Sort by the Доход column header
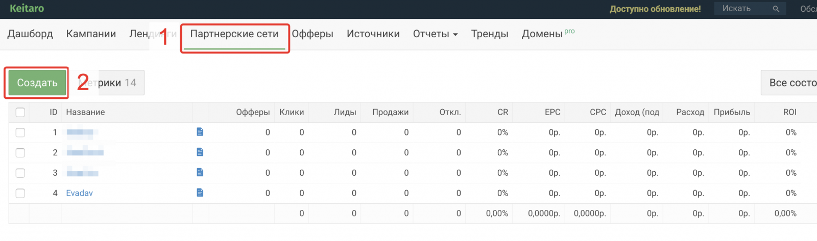This screenshot has width=817, height=241. [x=637, y=112]
